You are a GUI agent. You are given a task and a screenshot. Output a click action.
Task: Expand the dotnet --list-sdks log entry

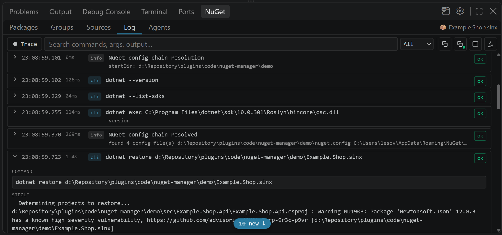coord(15,96)
